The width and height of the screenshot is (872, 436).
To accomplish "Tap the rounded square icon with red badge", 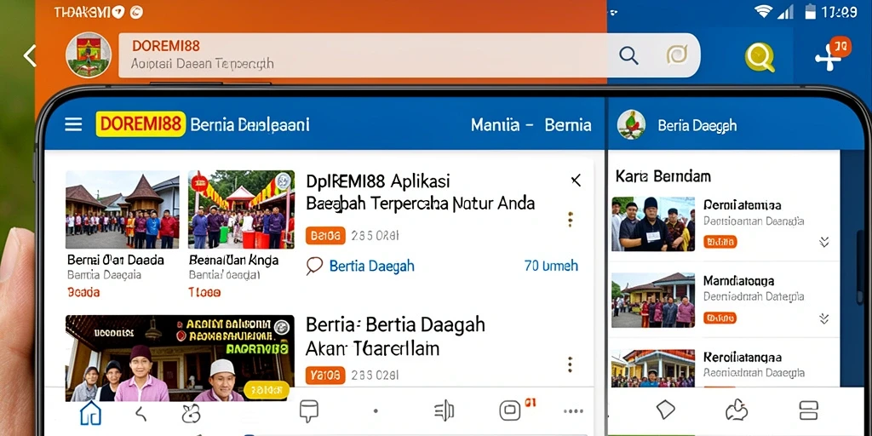I will point(510,410).
